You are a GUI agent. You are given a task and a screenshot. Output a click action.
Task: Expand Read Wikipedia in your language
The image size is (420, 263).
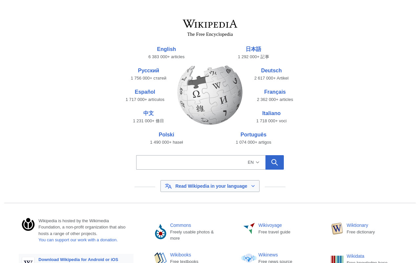(210, 186)
